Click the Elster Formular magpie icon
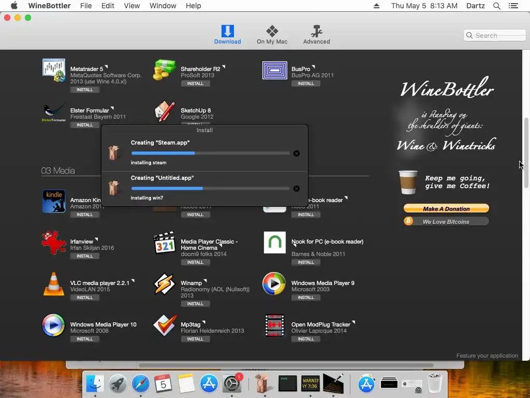Screen dimensions: 530x398 (x=54, y=112)
